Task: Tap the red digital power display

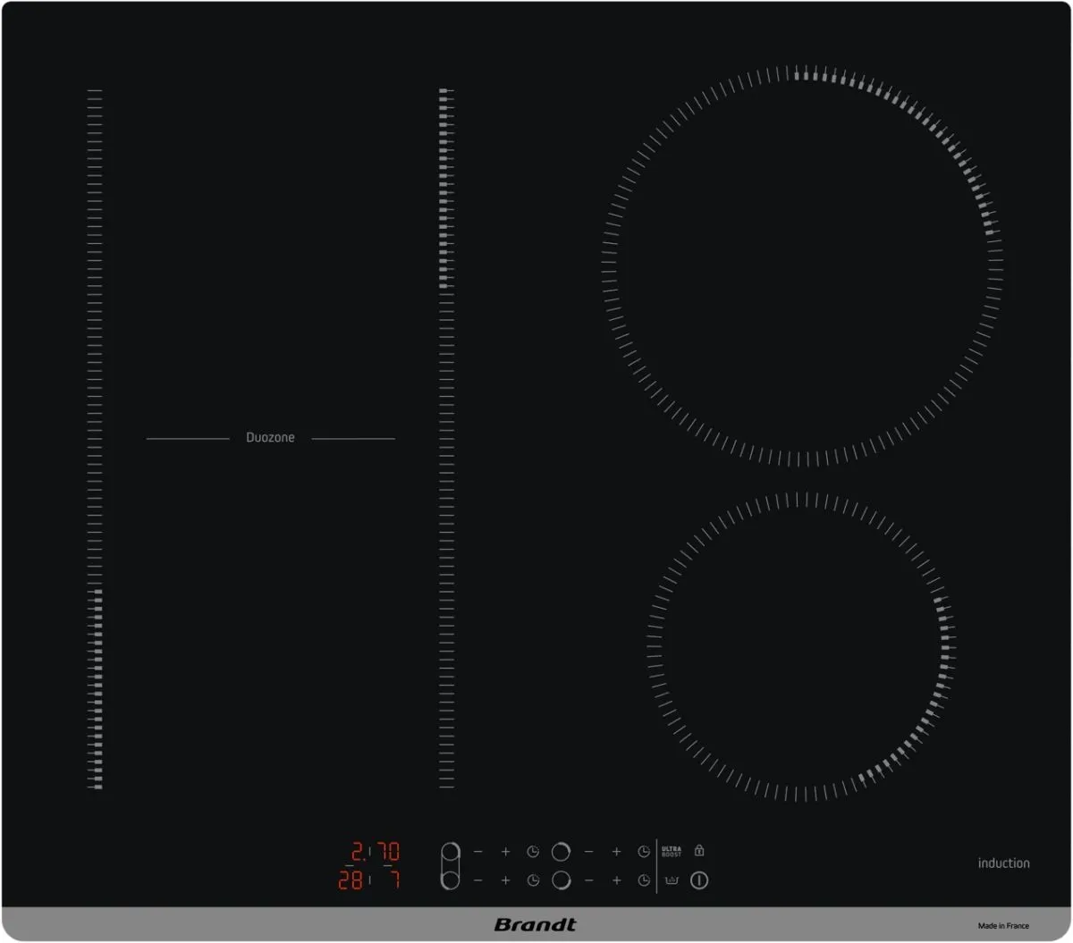Action: pos(368,865)
